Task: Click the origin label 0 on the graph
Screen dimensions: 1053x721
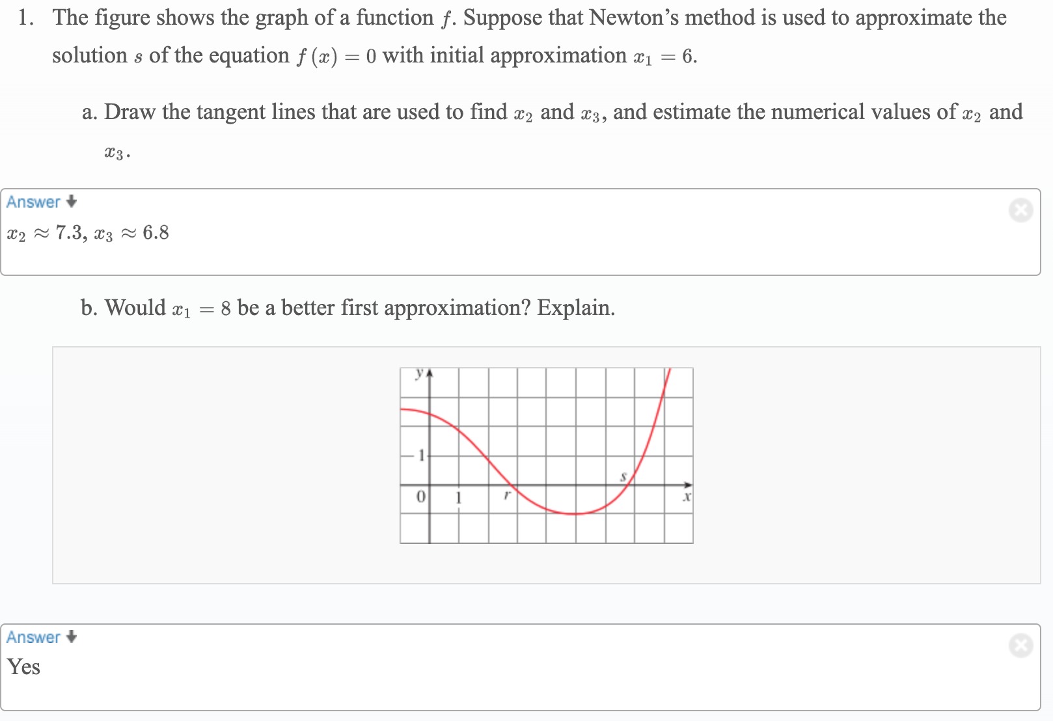Action: click(420, 497)
